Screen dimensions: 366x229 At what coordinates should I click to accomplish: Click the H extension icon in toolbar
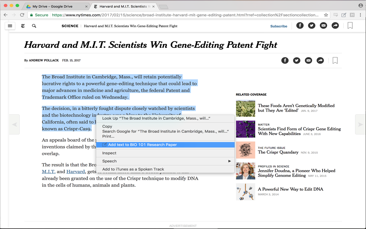pyautogui.click(x=352, y=15)
